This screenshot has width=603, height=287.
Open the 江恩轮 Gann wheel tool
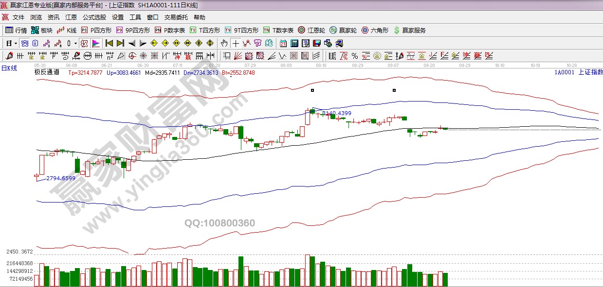(x=311, y=30)
